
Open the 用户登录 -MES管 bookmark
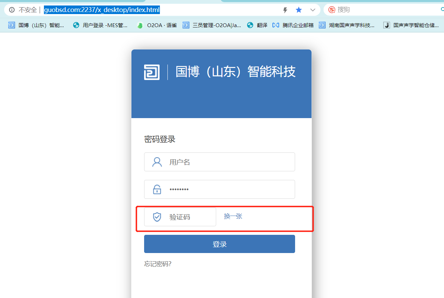point(100,25)
